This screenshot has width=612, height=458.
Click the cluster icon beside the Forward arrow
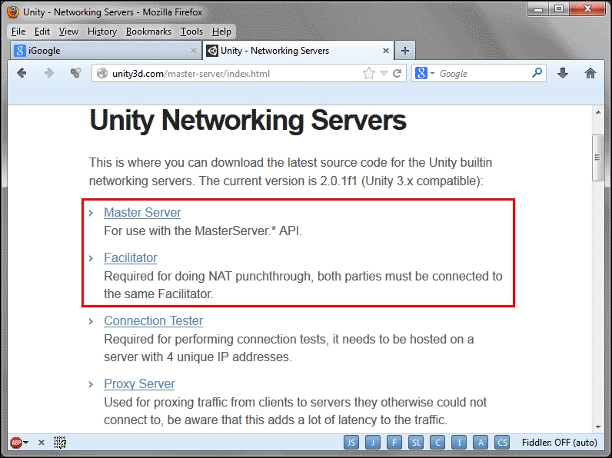(75, 73)
